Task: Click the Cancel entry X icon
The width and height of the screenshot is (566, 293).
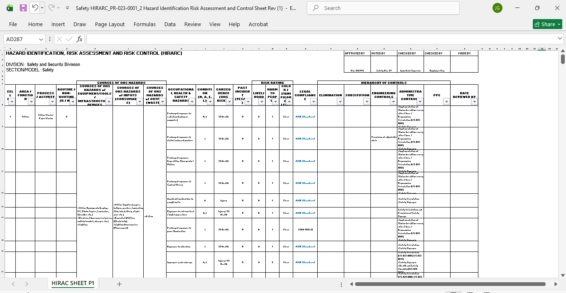Action: 59,39
